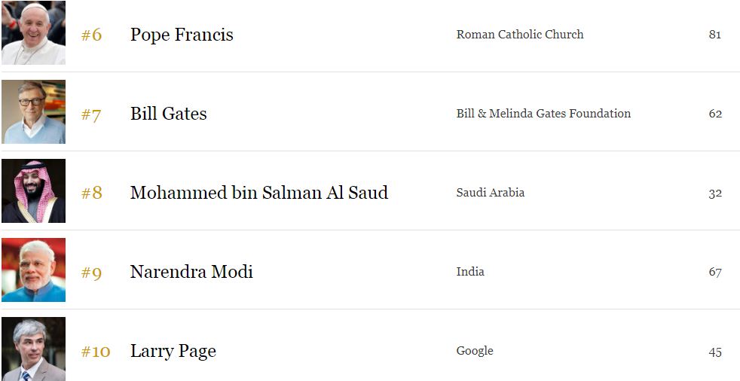The image size is (740, 381).
Task: Click the Saudi Arabia organization label
Action: (490, 193)
